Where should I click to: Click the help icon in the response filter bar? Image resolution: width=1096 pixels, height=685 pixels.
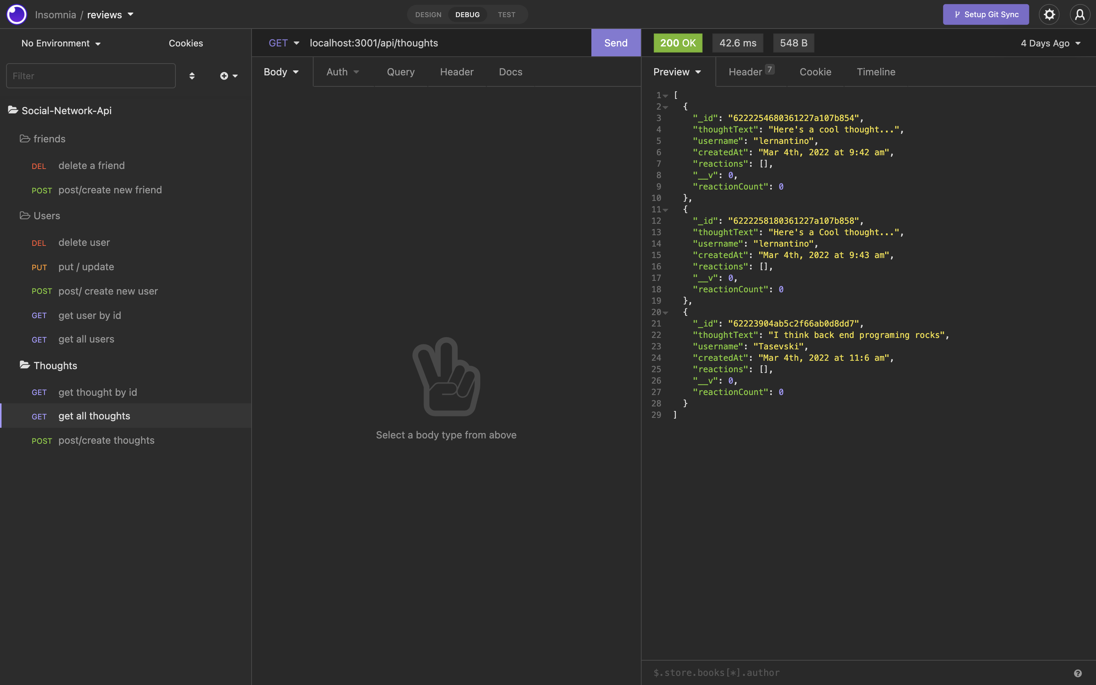pos(1081,672)
